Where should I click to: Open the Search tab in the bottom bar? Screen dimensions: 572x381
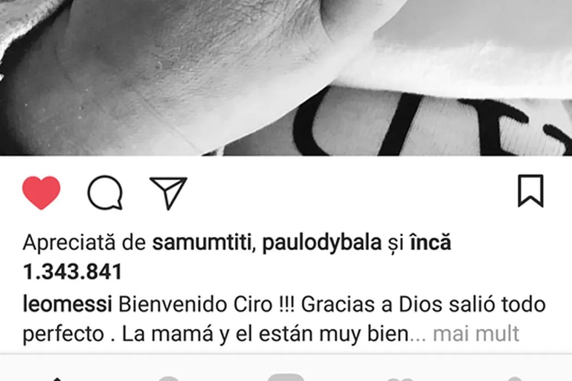[168, 378]
